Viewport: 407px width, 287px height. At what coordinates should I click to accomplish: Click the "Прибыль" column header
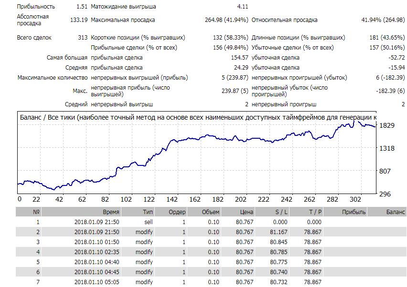pyautogui.click(x=354, y=212)
